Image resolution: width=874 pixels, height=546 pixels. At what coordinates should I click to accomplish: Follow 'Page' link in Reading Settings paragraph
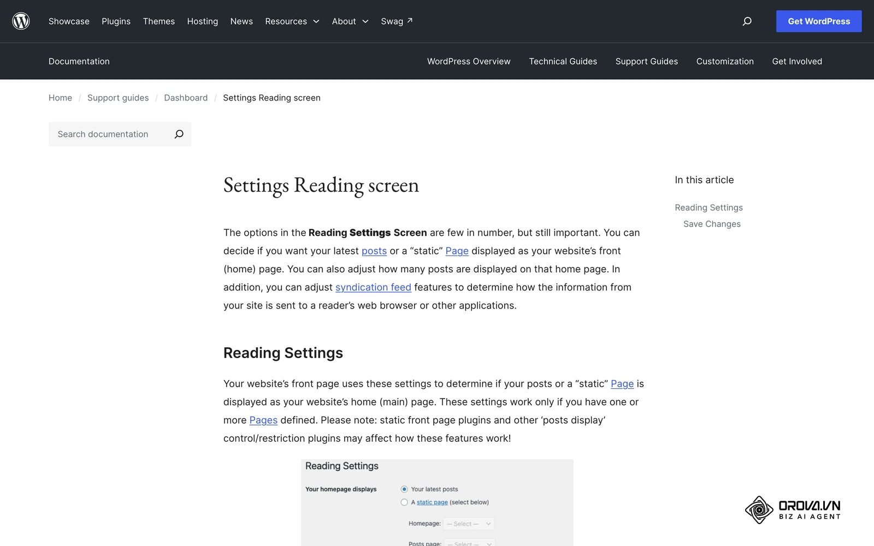[622, 384]
